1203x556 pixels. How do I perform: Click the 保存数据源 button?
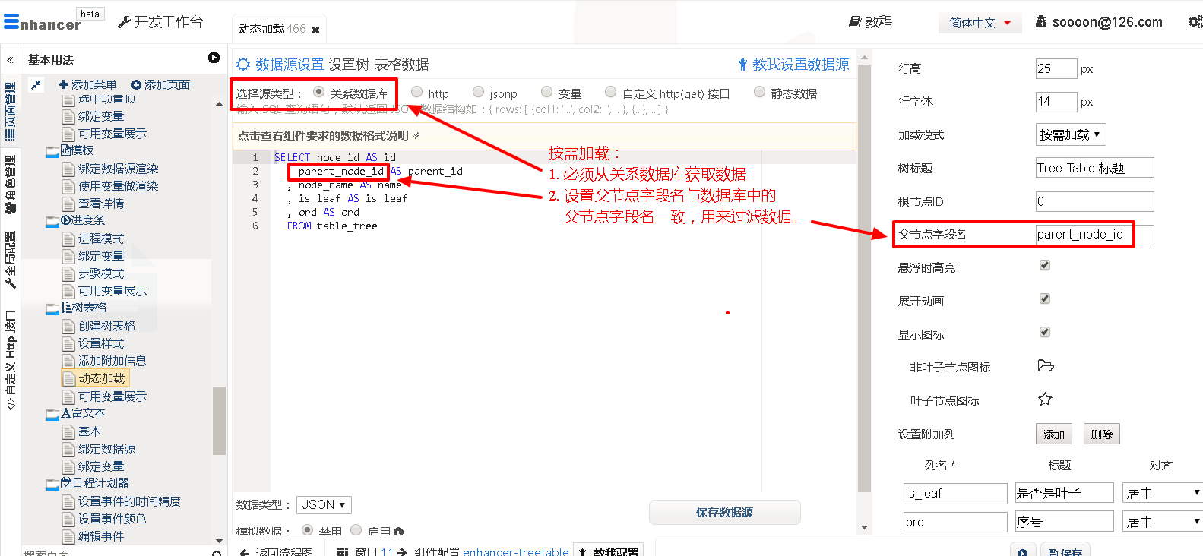724,513
